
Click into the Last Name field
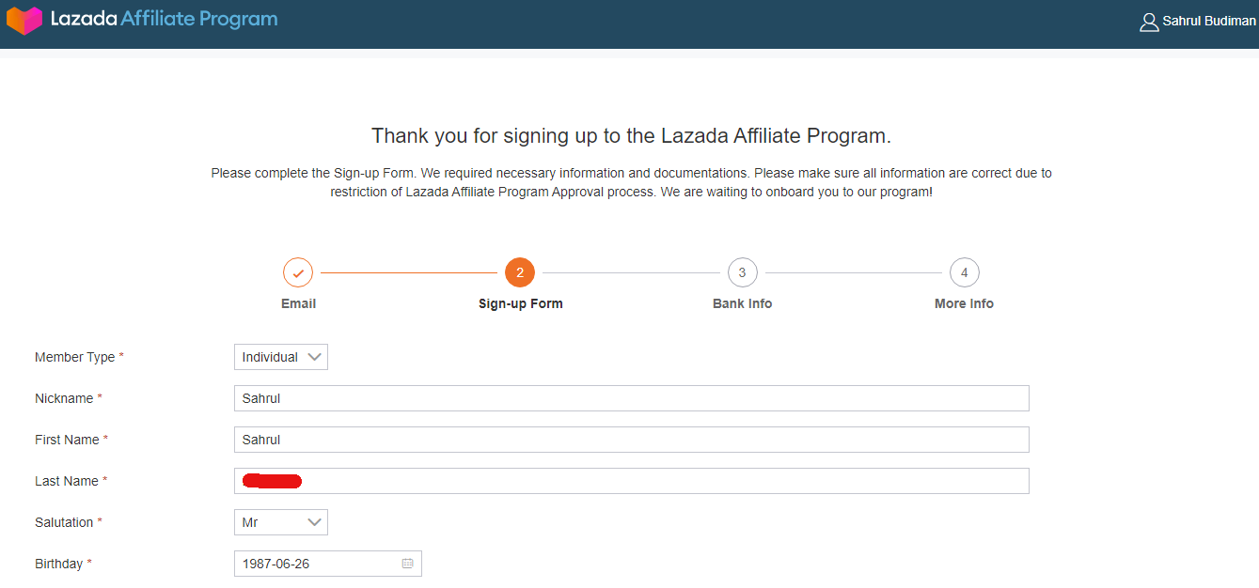[631, 481]
